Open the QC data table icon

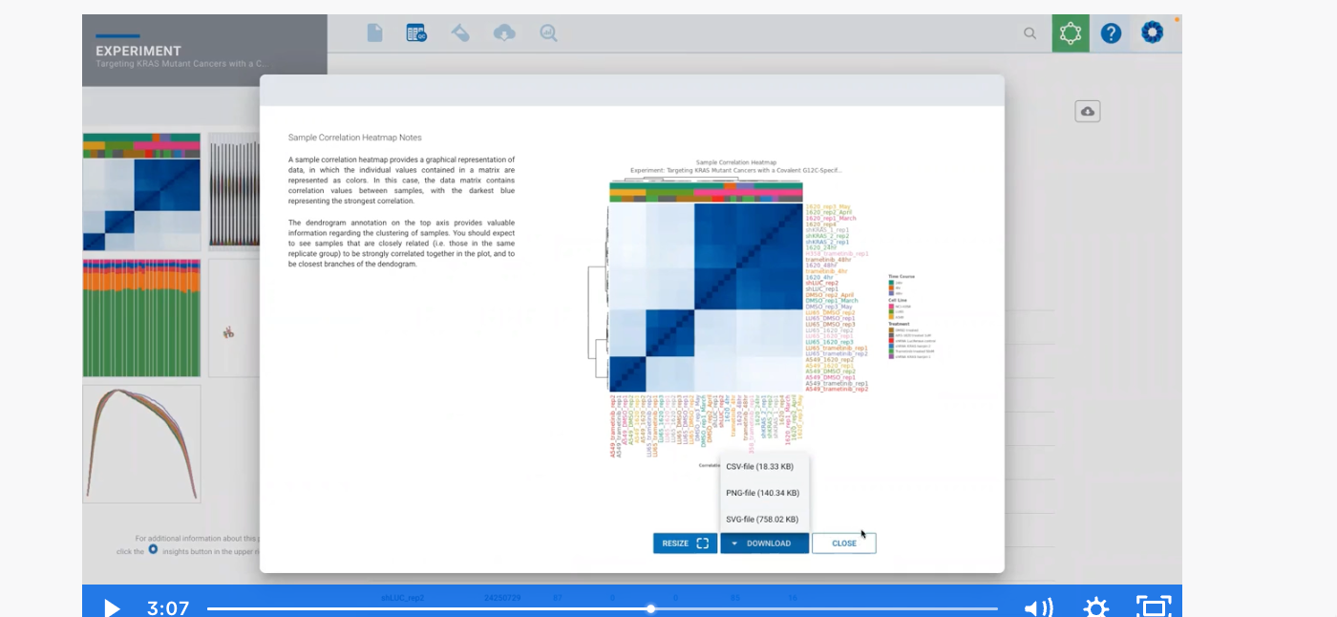pyautogui.click(x=417, y=32)
